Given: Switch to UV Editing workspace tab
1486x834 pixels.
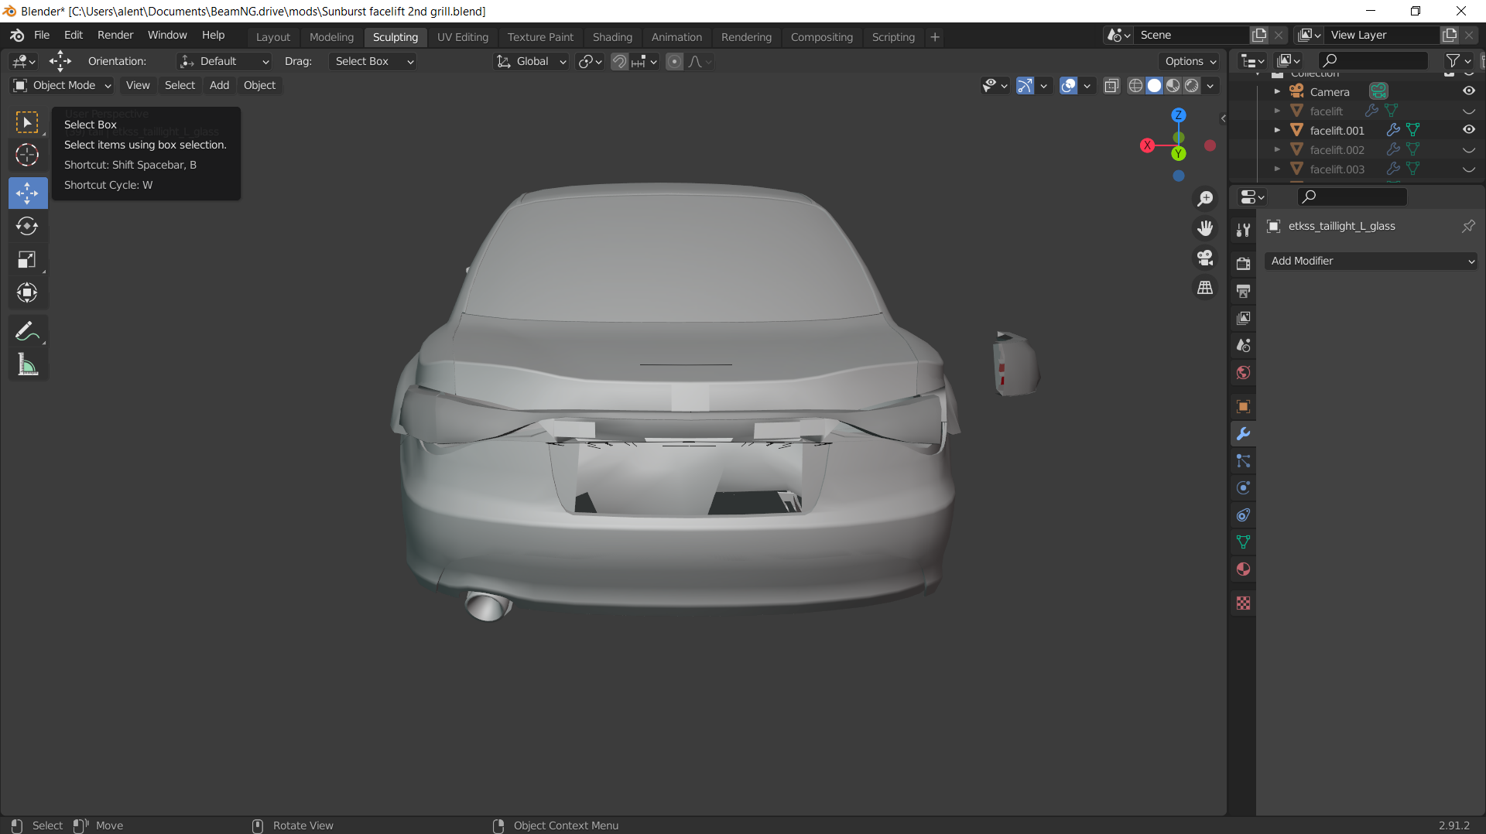Looking at the screenshot, I should click(x=463, y=37).
